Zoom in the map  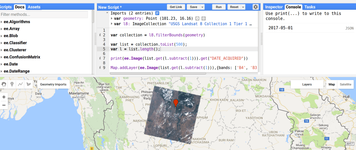click(4, 97)
